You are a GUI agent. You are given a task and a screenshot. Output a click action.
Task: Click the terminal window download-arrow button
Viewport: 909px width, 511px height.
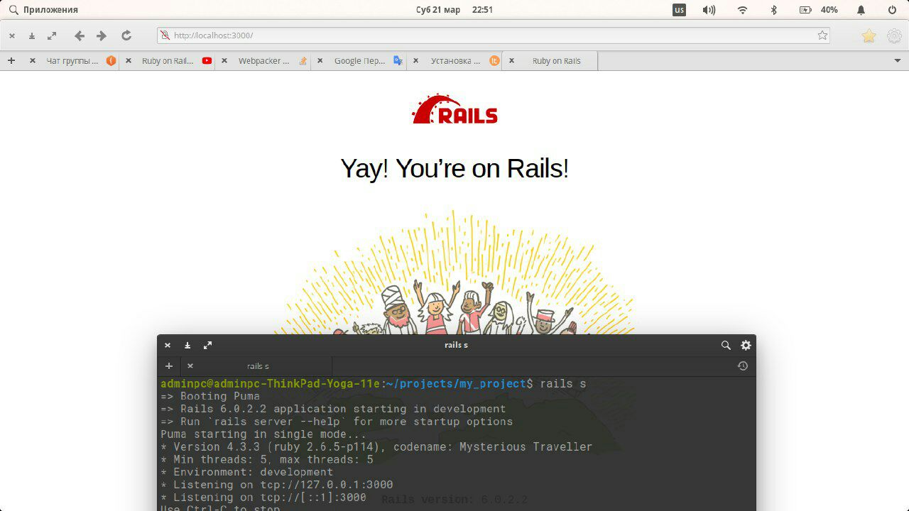coord(187,346)
